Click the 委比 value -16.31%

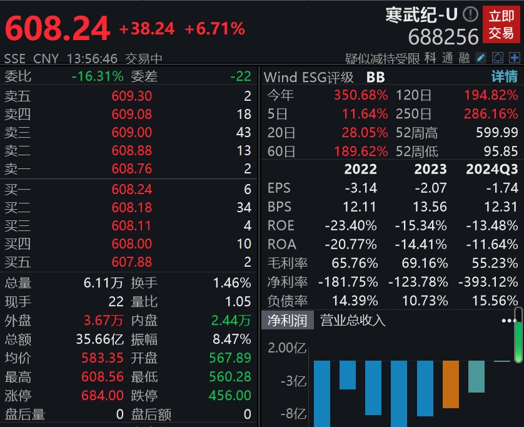click(98, 76)
